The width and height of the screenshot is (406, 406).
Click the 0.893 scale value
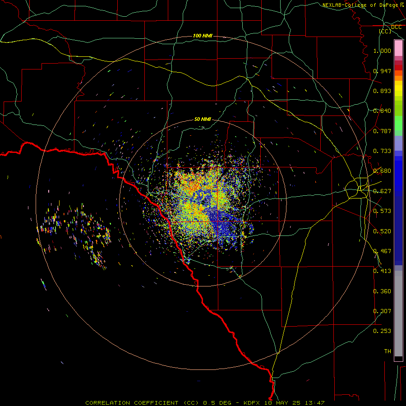click(x=382, y=91)
